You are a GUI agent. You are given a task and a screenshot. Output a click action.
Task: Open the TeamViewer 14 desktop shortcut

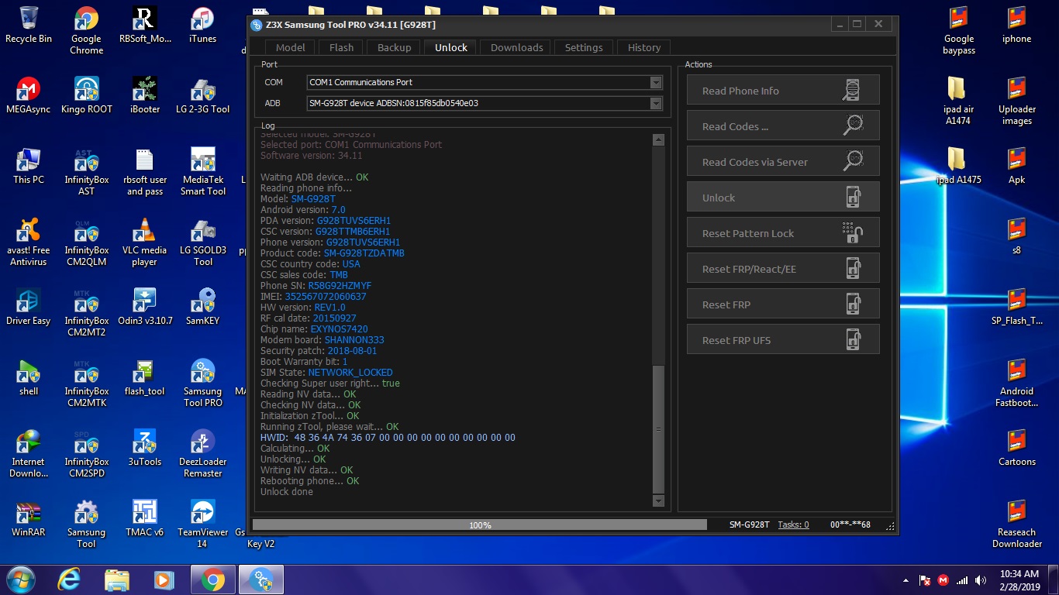pyautogui.click(x=202, y=524)
